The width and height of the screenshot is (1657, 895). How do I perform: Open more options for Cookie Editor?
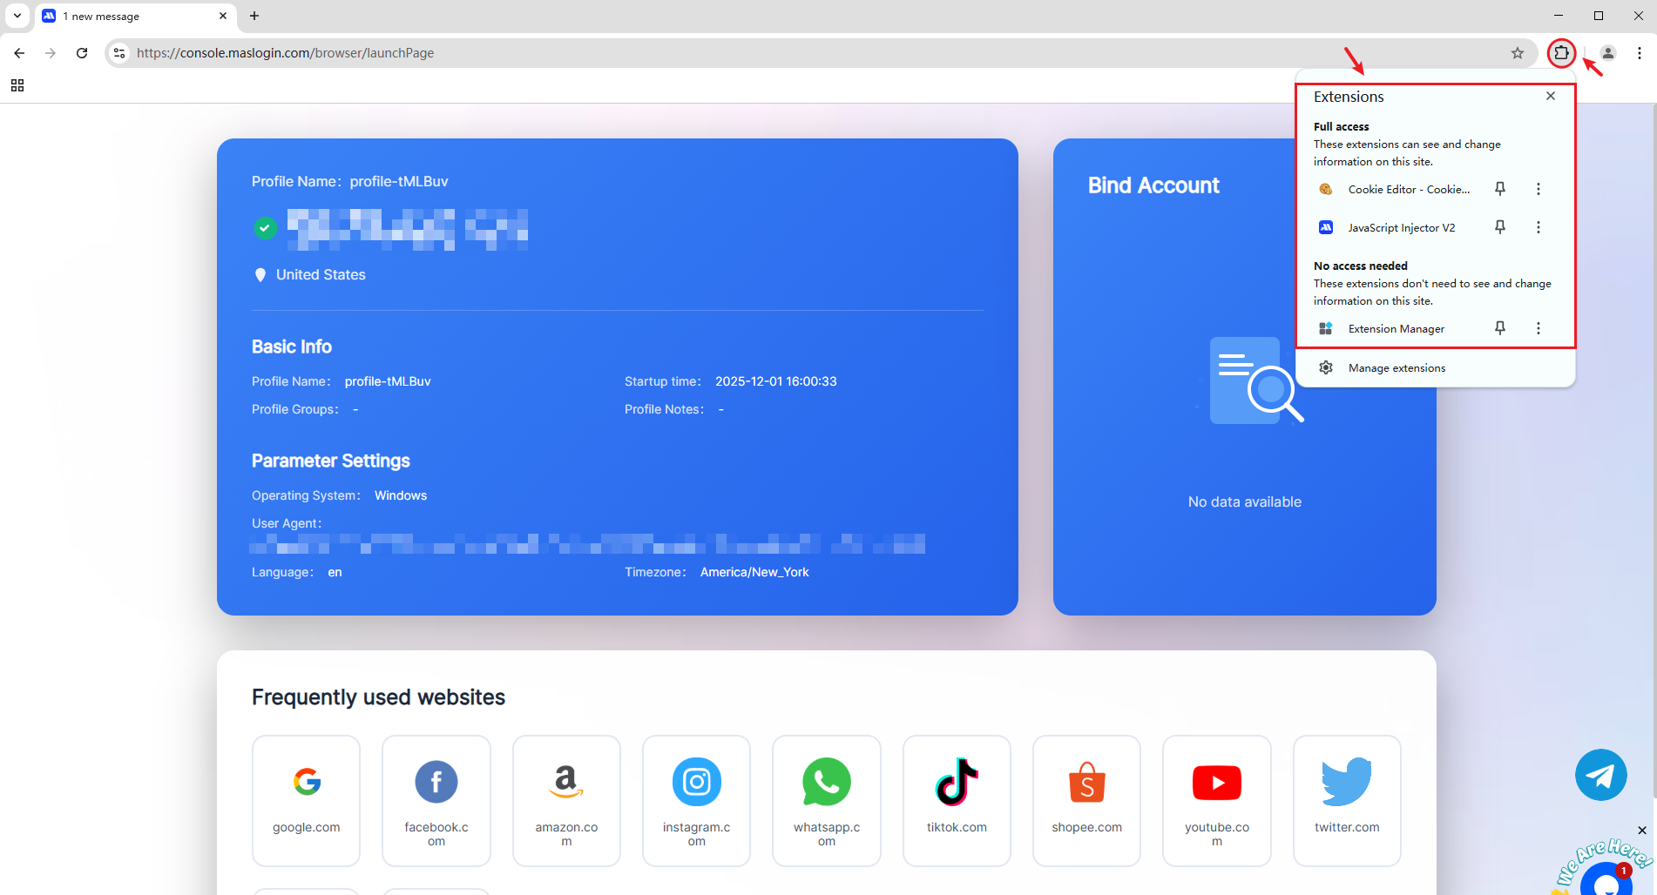click(1538, 189)
